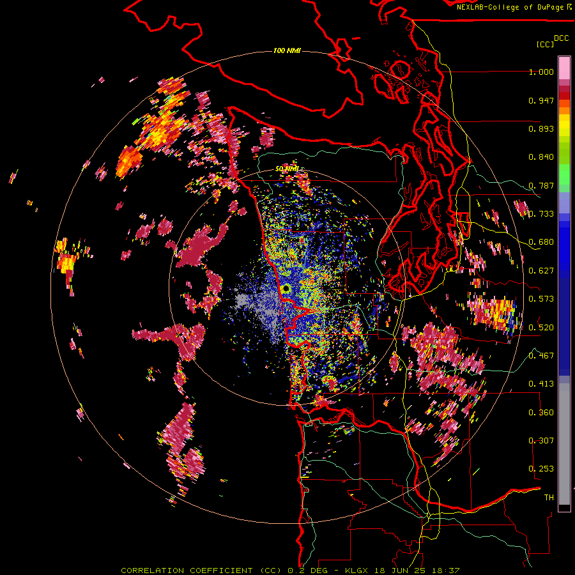Click the KLGX station identifier
Viewport: 575px width, 575px height.
click(358, 571)
